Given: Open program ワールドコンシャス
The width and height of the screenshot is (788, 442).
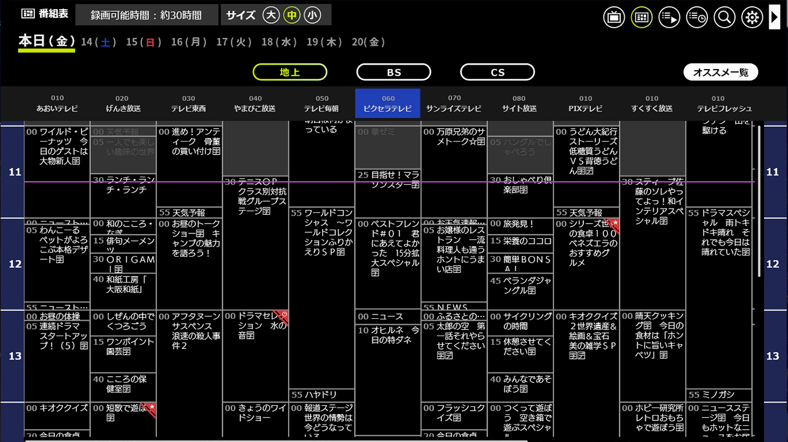Looking at the screenshot, I should (322, 298).
